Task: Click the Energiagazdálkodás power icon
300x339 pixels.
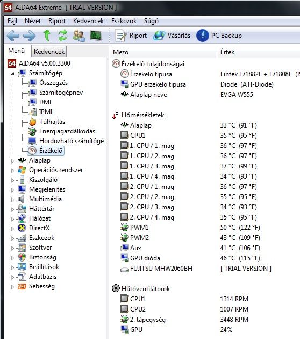Action: [x=32, y=131]
